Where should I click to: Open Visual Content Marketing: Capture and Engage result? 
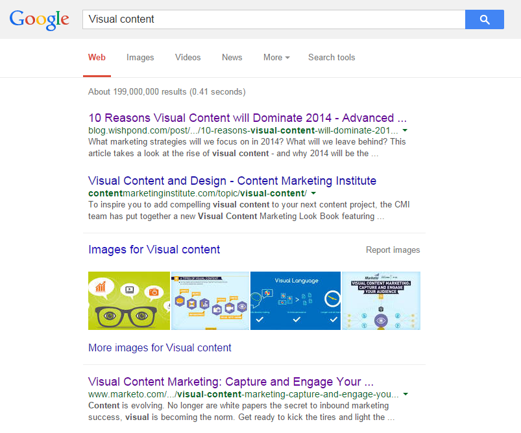tap(231, 382)
